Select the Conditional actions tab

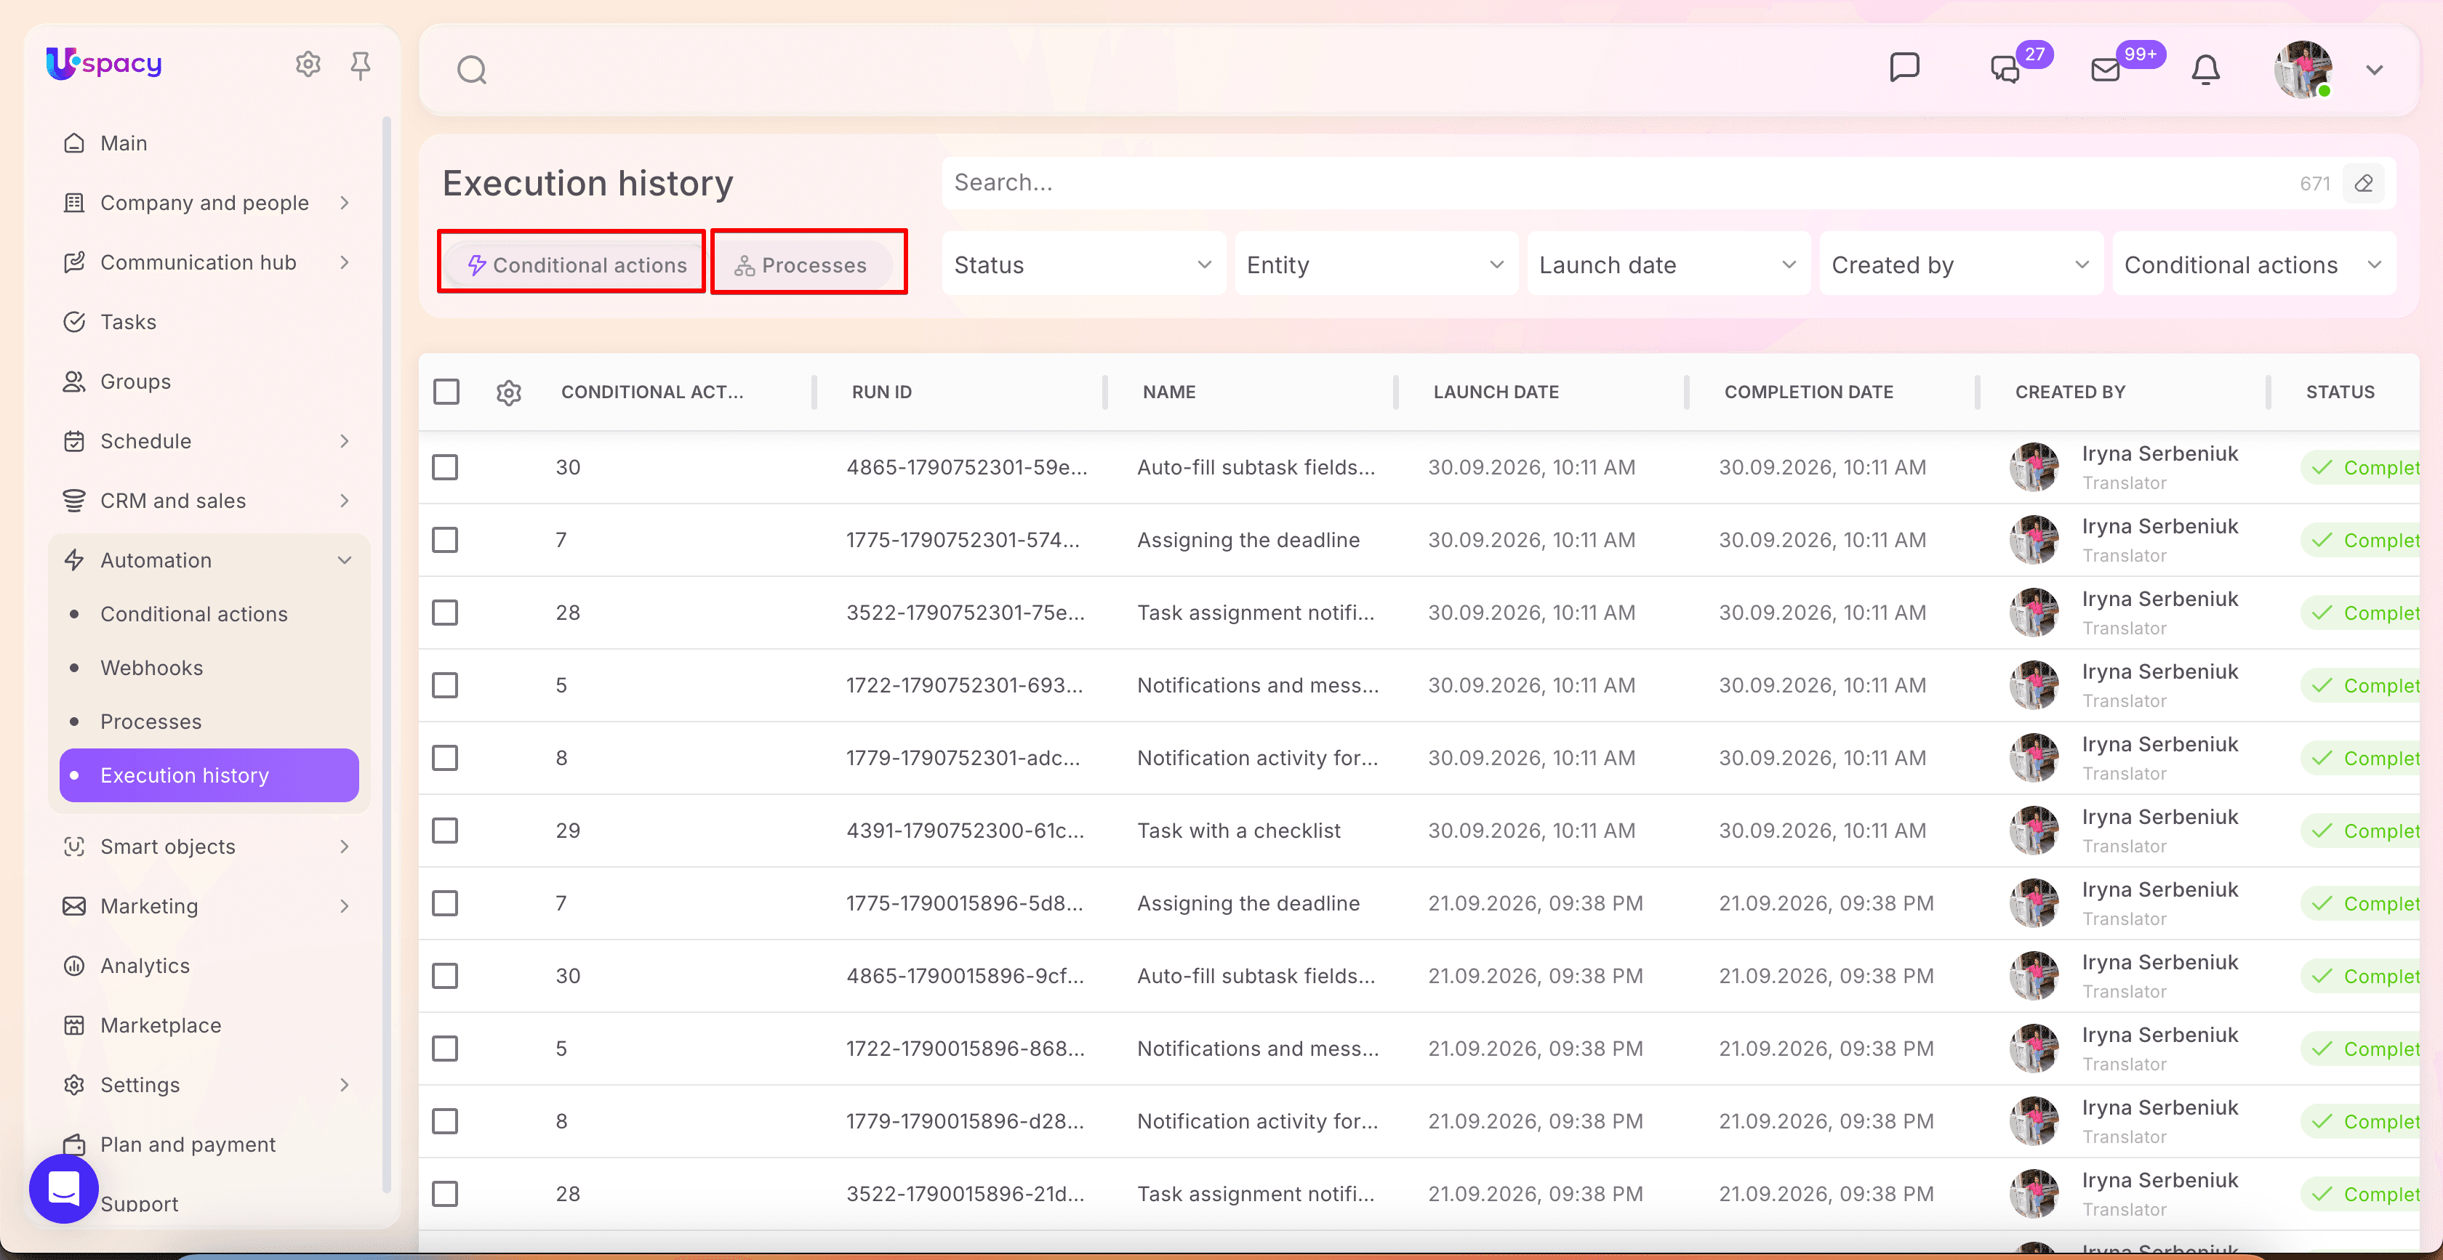coord(577,265)
